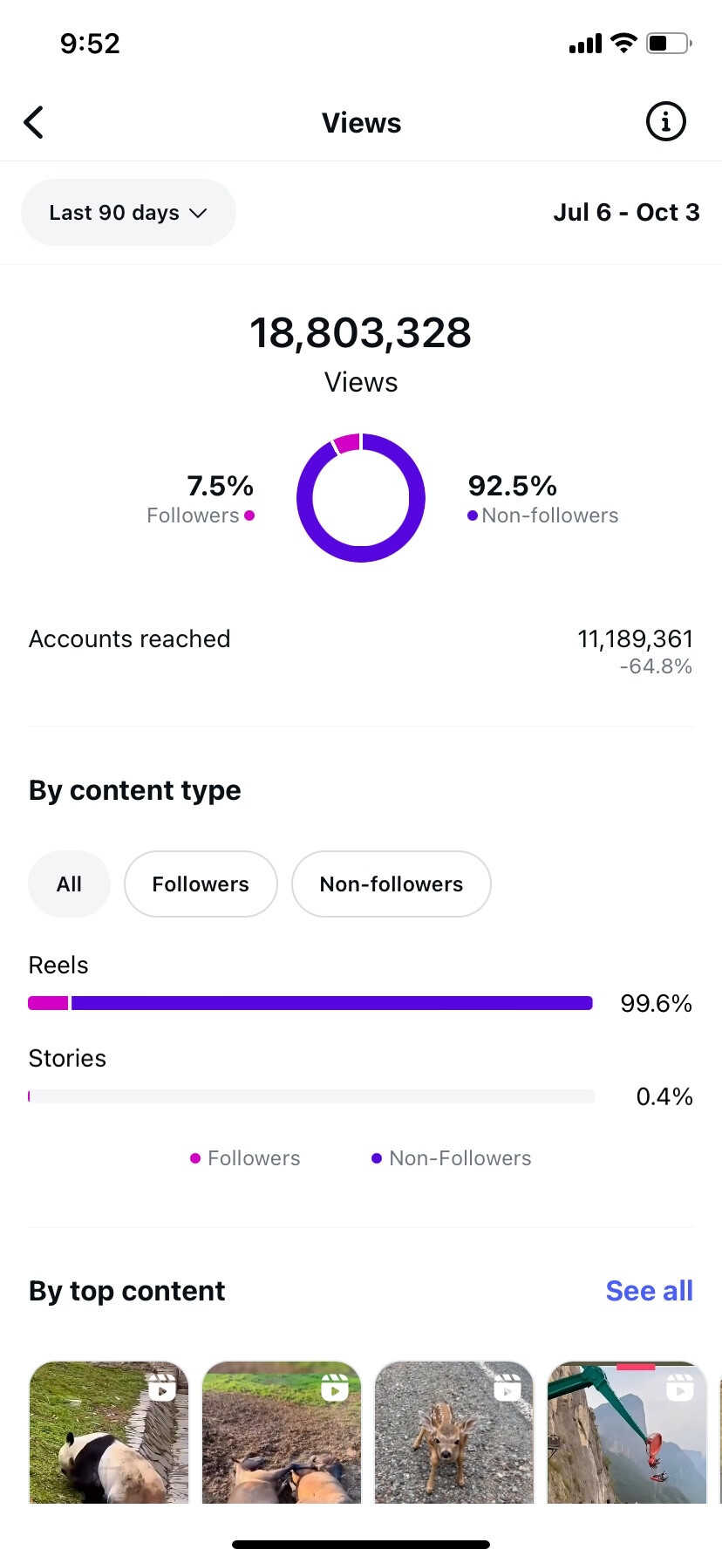This screenshot has width=722, height=1563.
Task: Tap the Wi-Fi status icon
Action: [x=623, y=43]
